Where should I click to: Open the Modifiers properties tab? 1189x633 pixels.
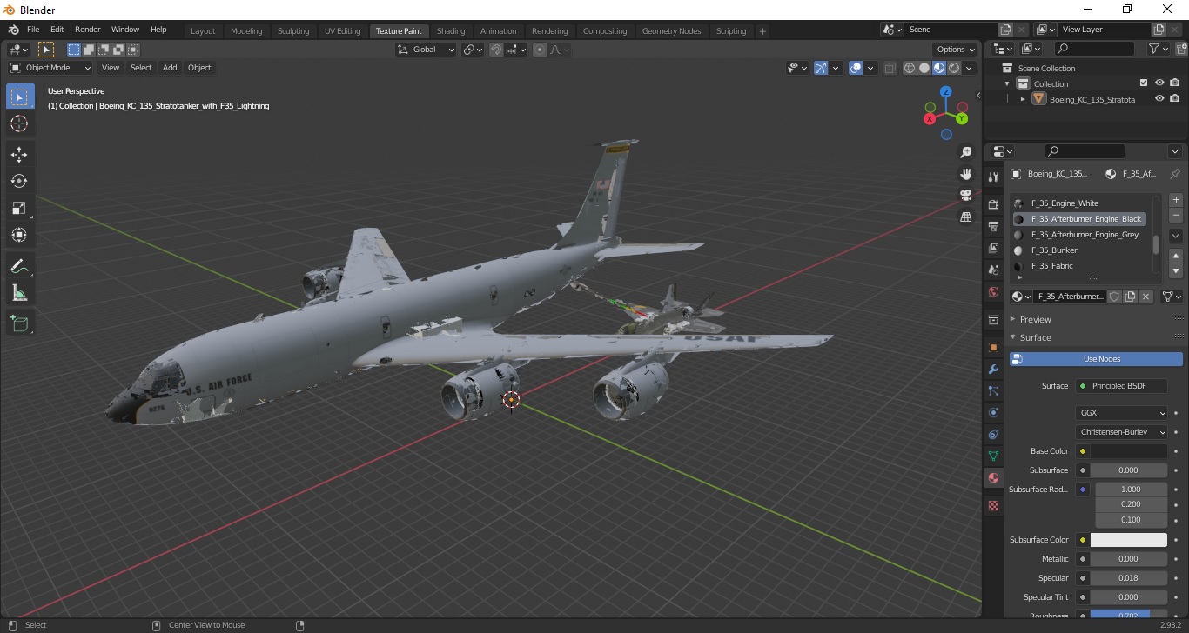993,369
